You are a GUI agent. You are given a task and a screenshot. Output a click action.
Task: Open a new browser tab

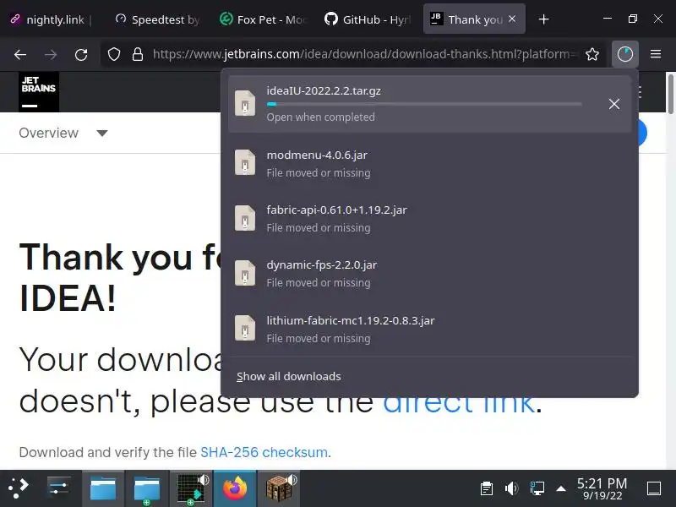[543, 19]
